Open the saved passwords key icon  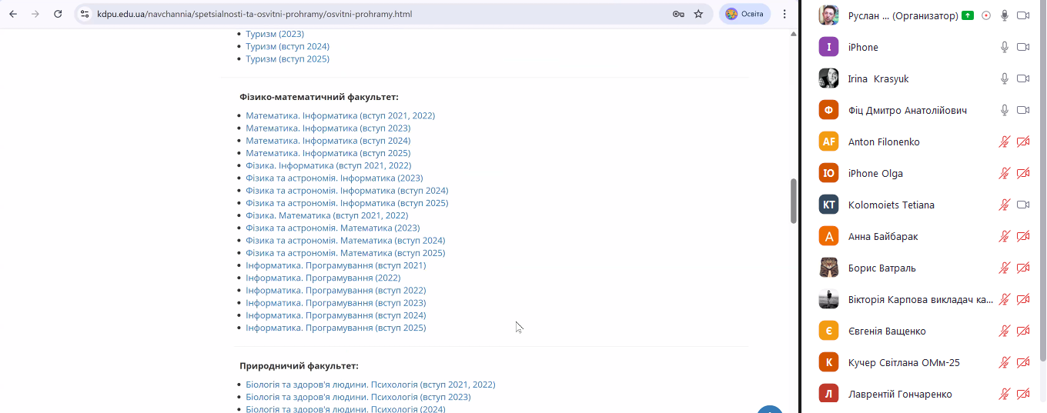point(678,14)
